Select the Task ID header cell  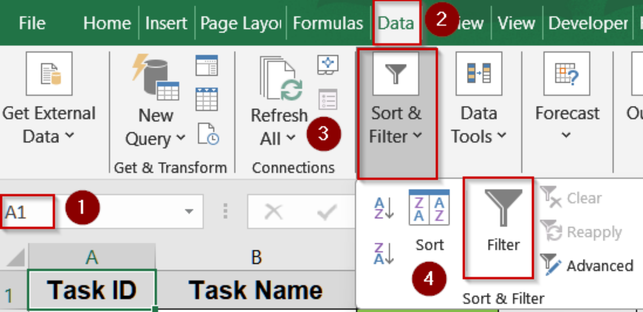(x=91, y=289)
